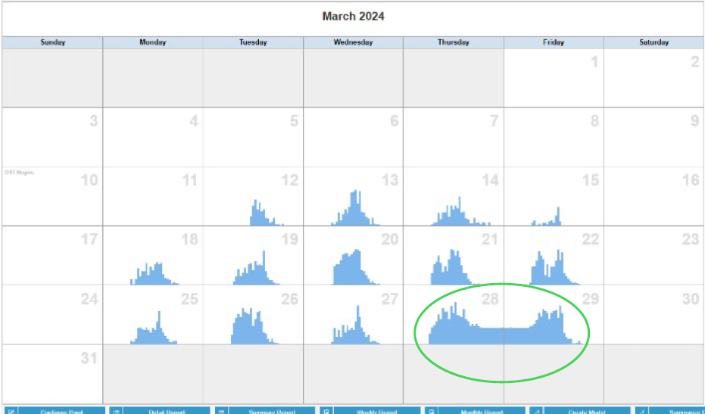Image resolution: width=705 pixels, height=414 pixels.
Task: Click the March 2024 calendar title
Action: click(x=353, y=16)
